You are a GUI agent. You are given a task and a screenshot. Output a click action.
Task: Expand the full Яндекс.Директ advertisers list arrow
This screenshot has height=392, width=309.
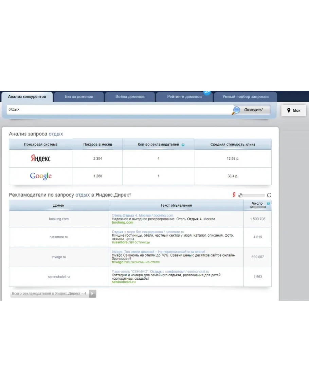93,294
